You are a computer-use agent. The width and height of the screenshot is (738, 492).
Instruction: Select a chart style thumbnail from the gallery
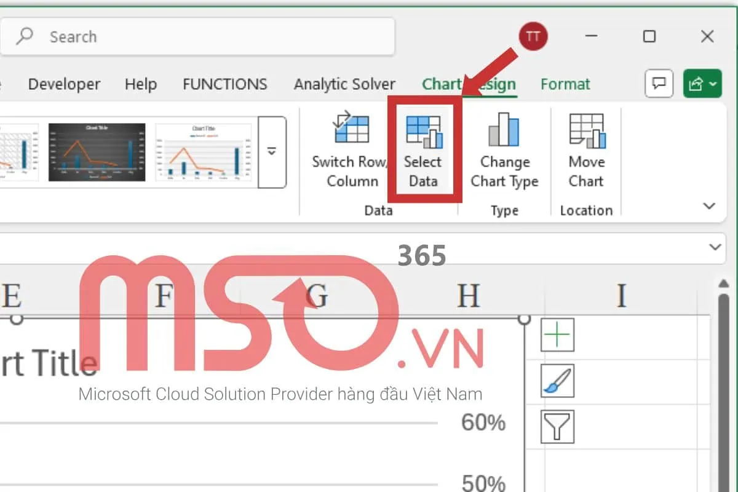point(97,152)
